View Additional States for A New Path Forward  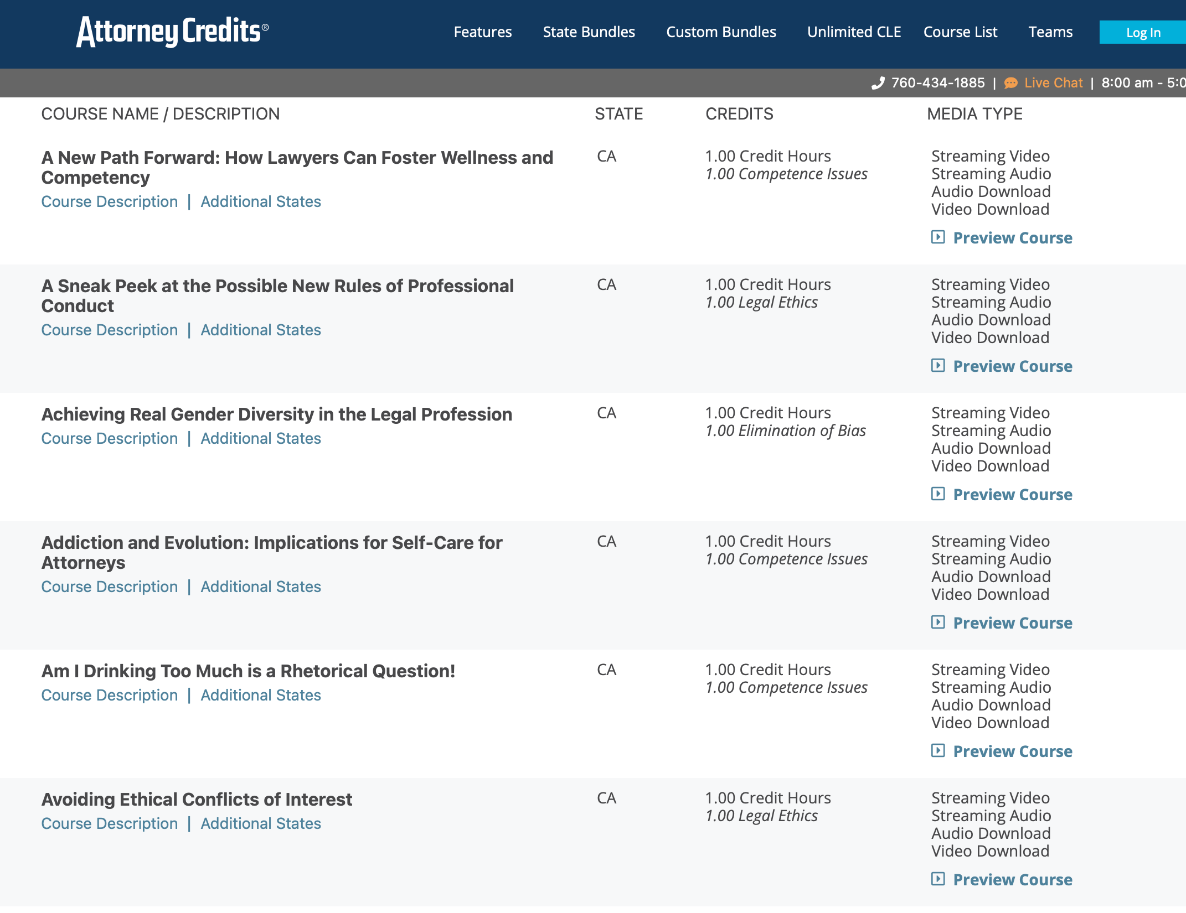tap(261, 201)
